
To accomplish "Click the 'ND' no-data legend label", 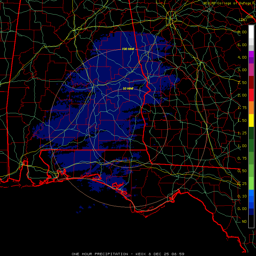I will [244, 222].
